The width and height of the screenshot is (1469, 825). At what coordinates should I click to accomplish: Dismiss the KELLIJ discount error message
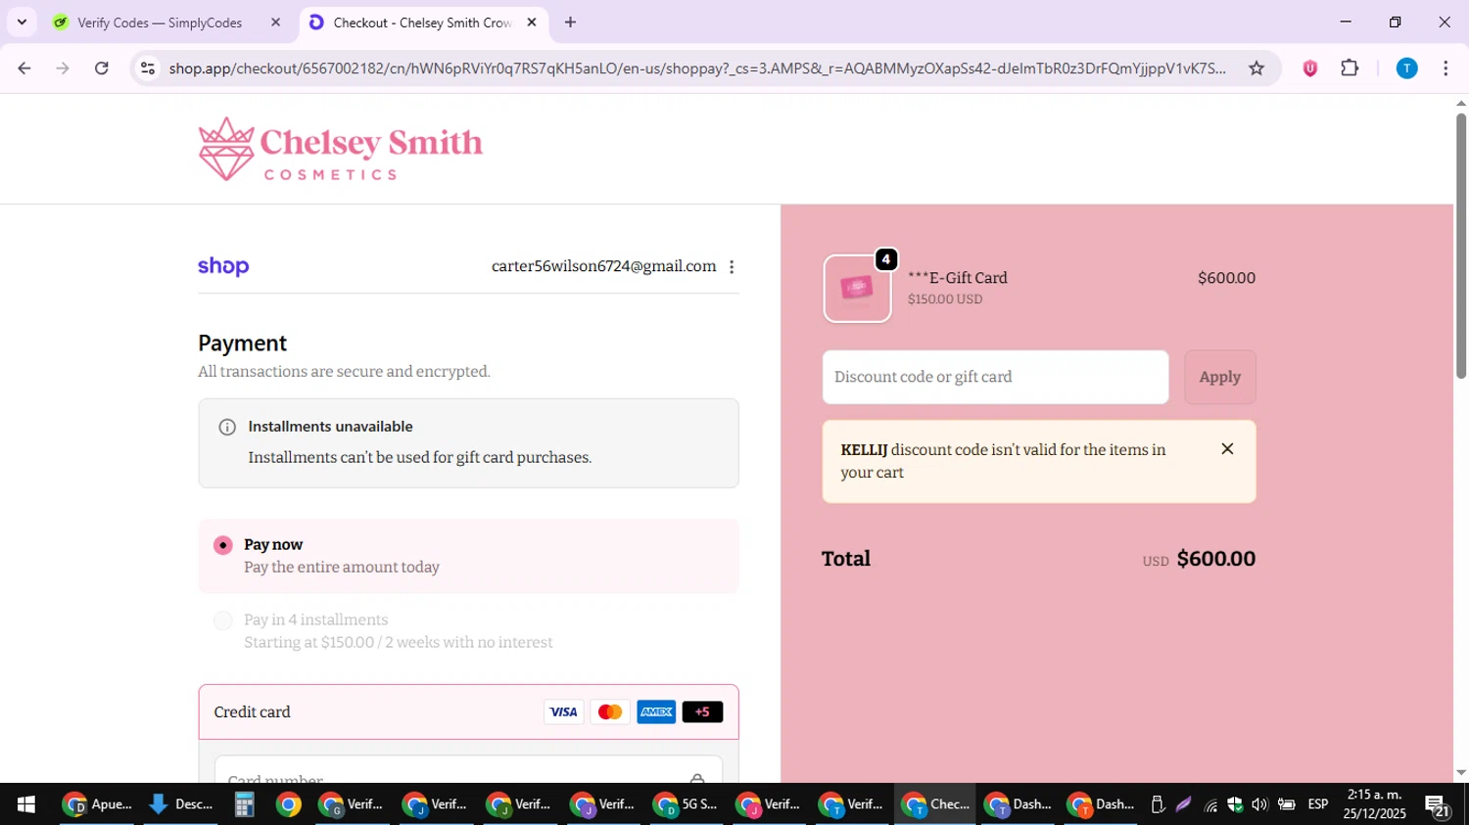pyautogui.click(x=1227, y=449)
